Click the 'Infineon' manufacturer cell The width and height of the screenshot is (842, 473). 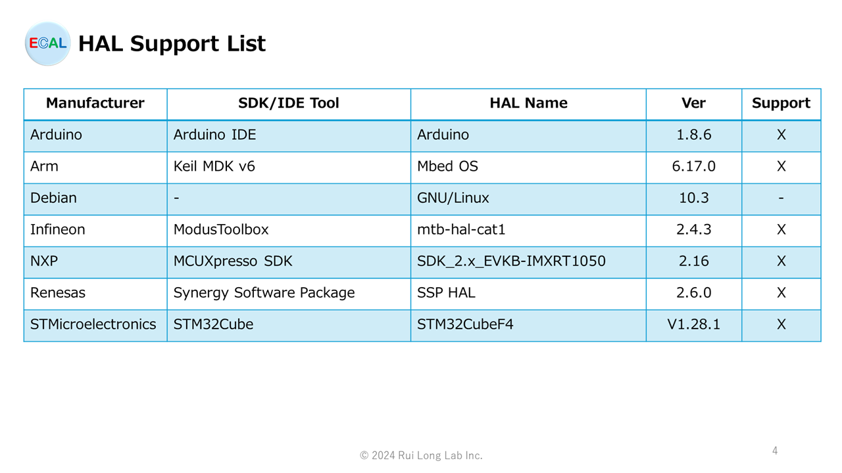95,230
